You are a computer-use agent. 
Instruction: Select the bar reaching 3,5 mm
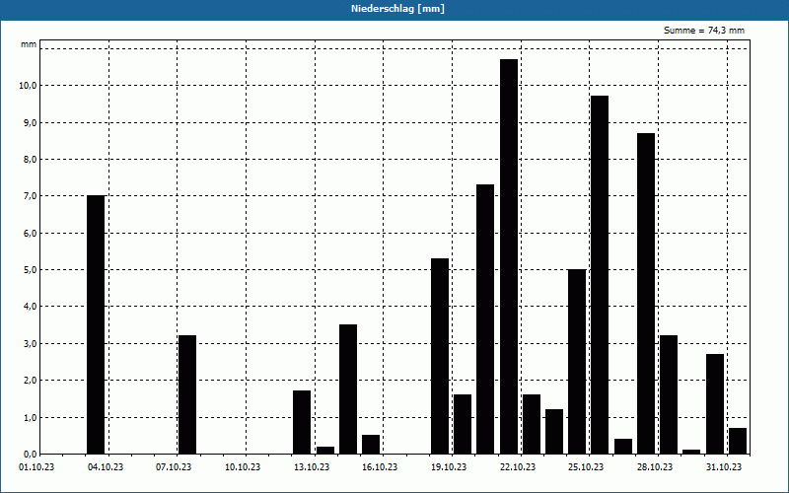348,389
